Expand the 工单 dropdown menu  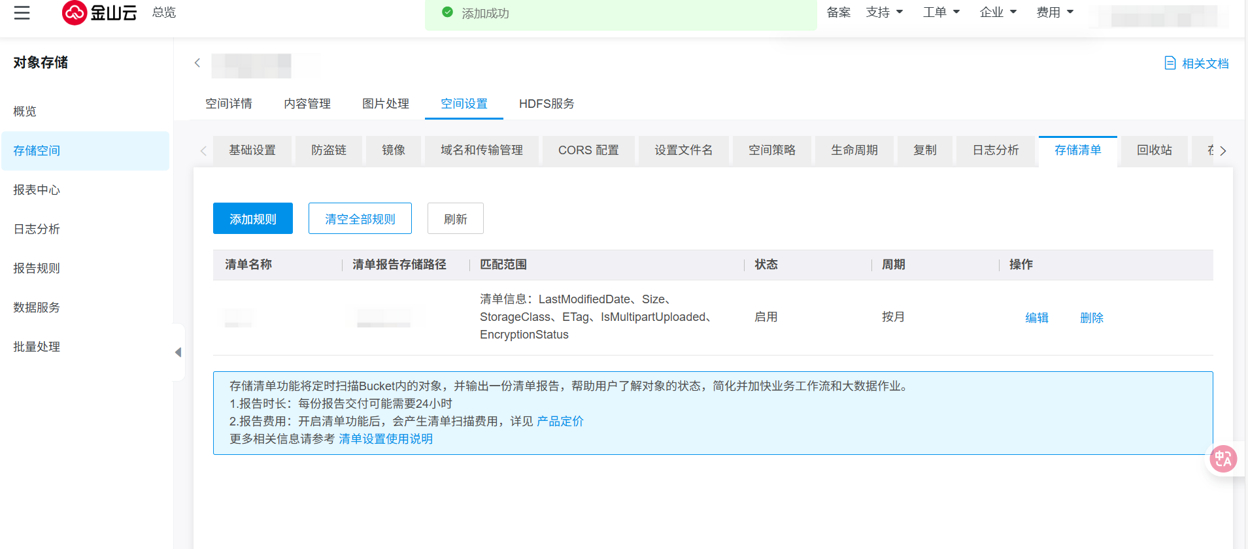(x=941, y=12)
